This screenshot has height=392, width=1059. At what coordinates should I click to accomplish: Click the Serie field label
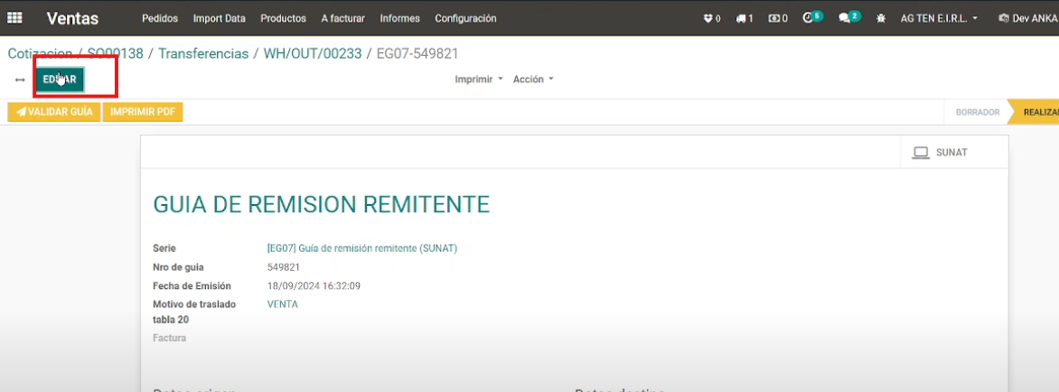[x=164, y=248]
